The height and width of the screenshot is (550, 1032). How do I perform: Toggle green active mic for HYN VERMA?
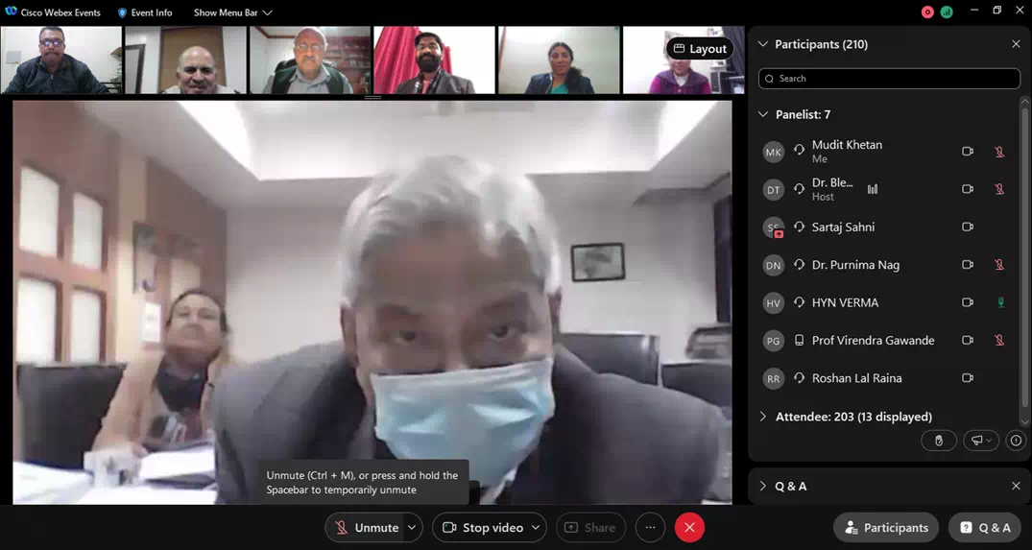coord(1001,302)
